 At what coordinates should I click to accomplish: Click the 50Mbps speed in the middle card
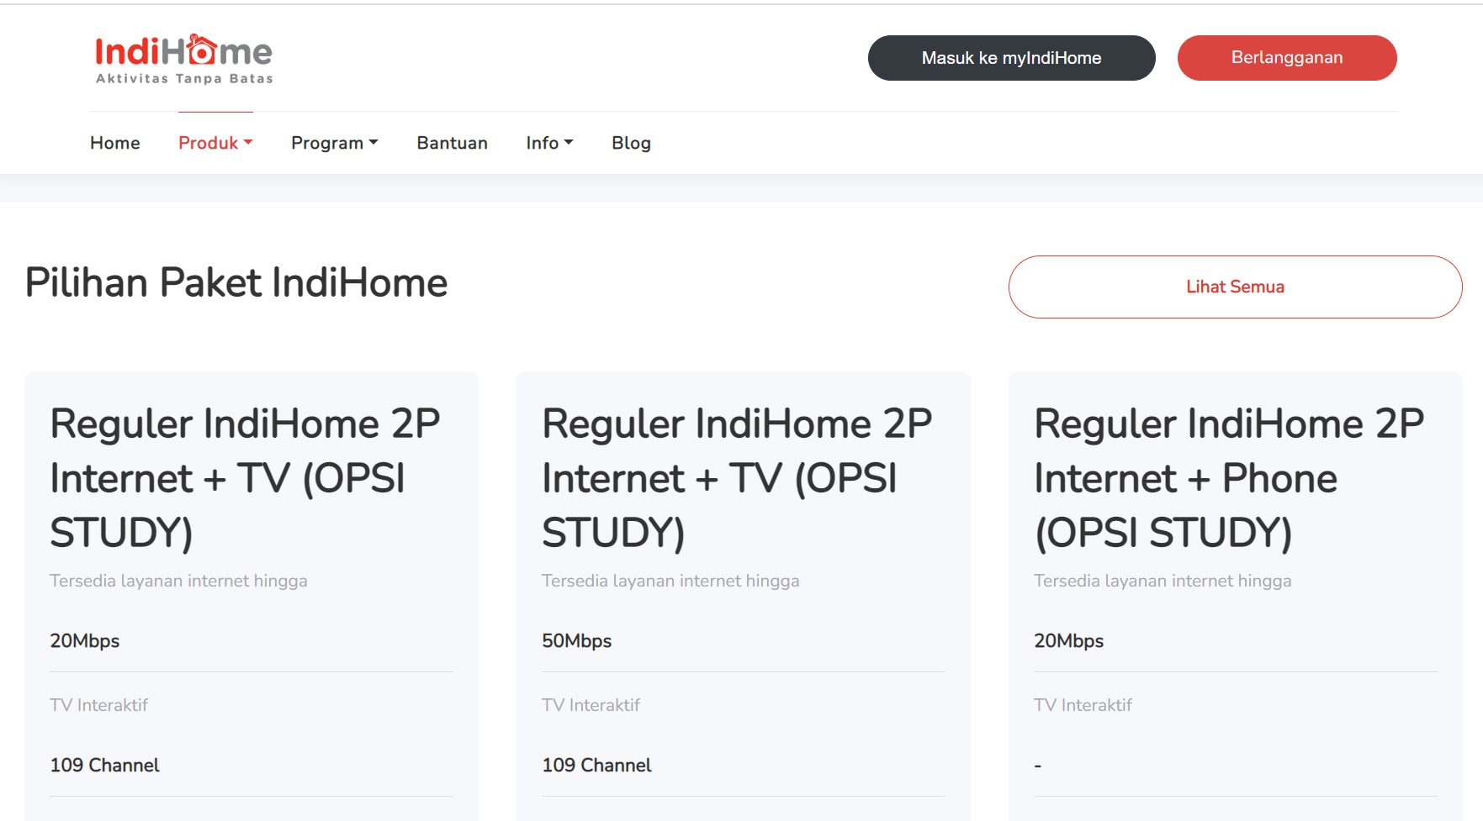click(577, 640)
